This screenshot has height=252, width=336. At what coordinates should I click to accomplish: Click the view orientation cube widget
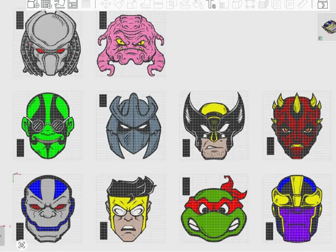click(329, 26)
